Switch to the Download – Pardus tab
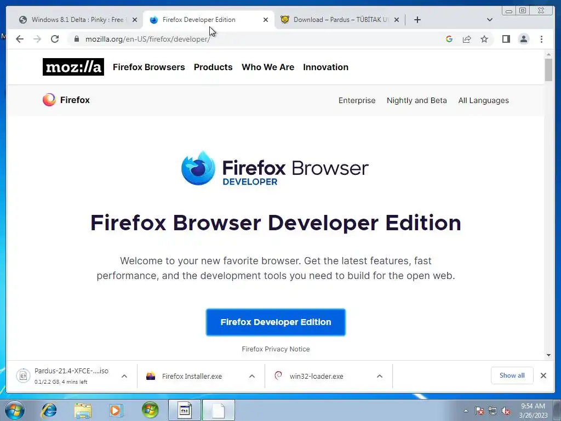Viewport: 561px width, 421px height. click(339, 20)
